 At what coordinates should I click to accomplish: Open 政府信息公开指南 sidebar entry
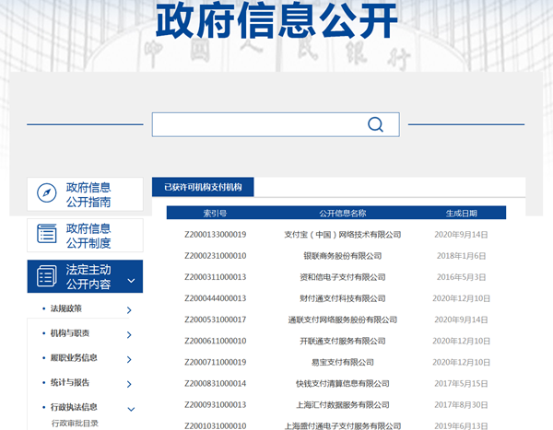click(85, 194)
